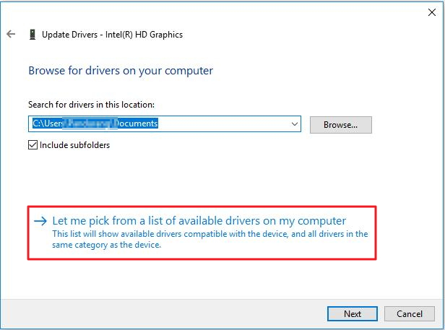Image resolution: width=445 pixels, height=330 pixels.
Task: Click the Next button
Action: (353, 313)
